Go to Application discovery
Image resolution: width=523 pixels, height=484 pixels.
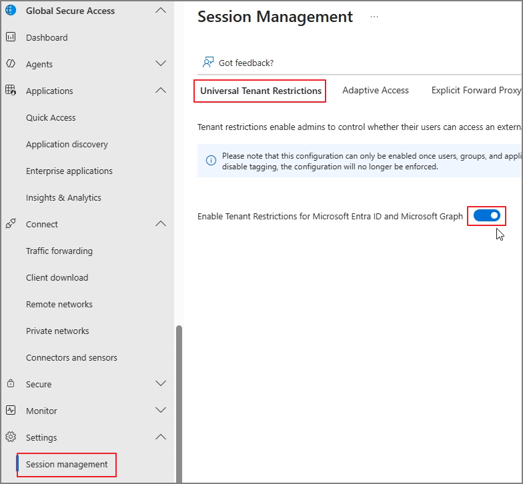click(67, 144)
